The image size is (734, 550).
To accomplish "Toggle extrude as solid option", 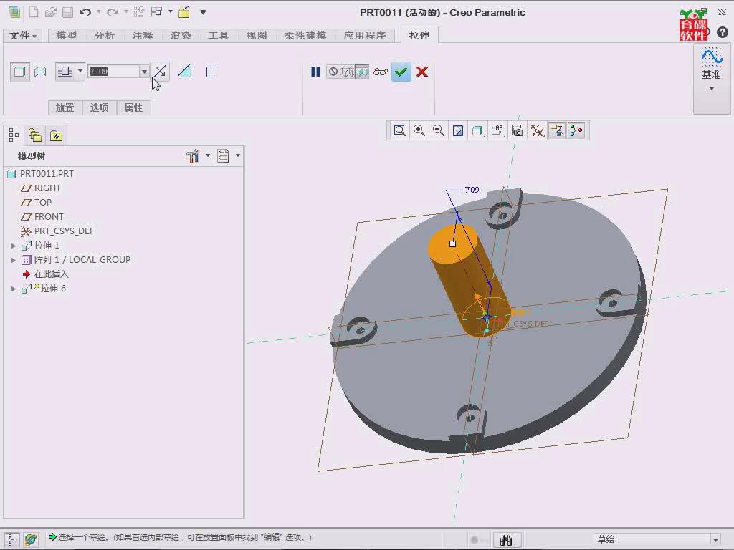I will click(x=19, y=72).
